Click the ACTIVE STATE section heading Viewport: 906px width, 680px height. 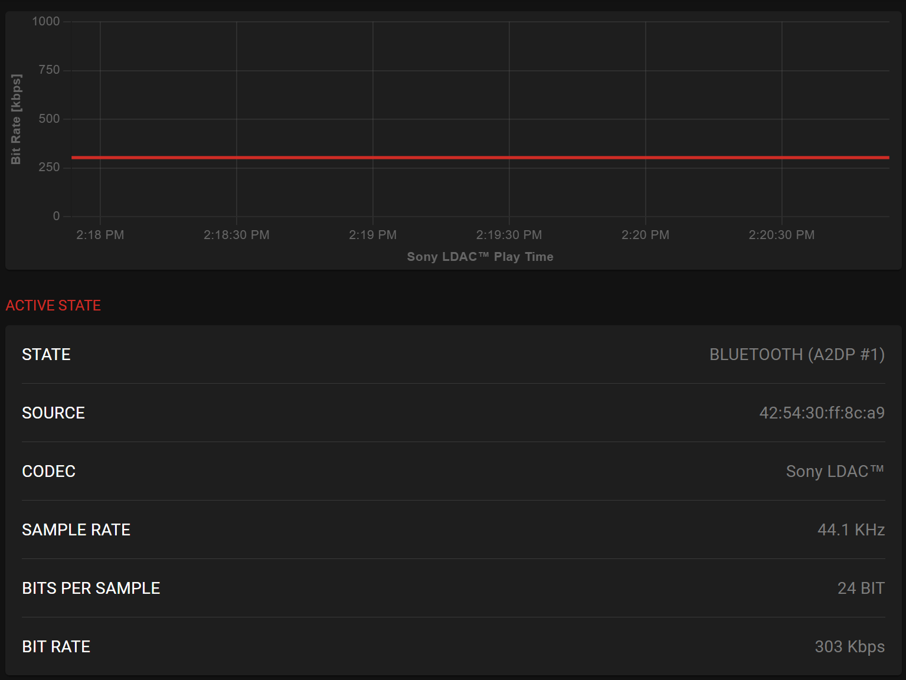point(53,305)
